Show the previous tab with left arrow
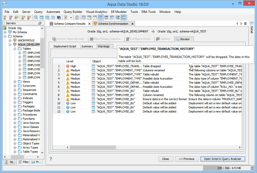 point(237,24)
